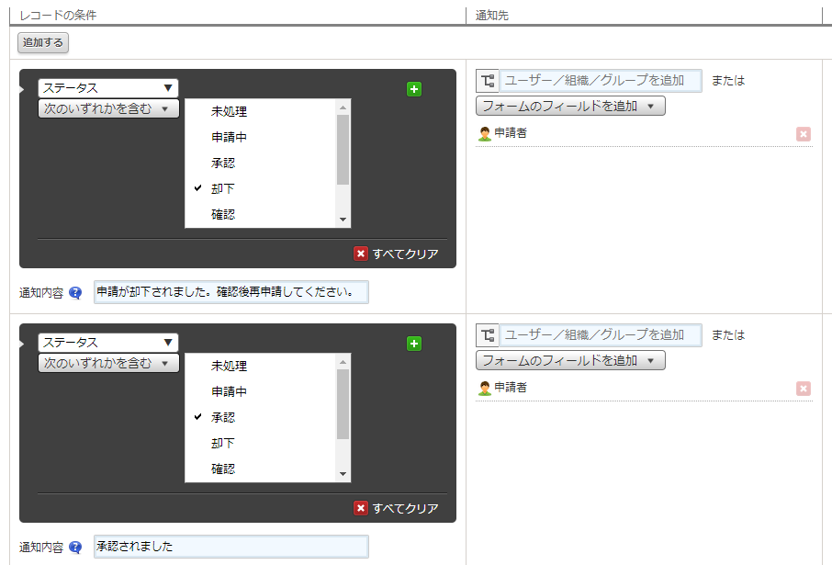Click the first status list scrollbar down arrow
The image size is (832, 565).
(x=343, y=220)
